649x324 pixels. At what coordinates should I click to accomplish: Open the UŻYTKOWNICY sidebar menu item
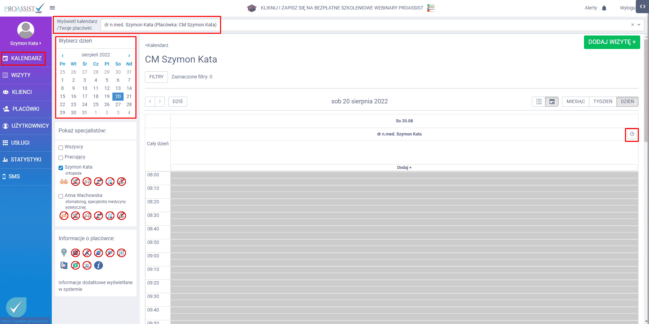click(x=26, y=126)
